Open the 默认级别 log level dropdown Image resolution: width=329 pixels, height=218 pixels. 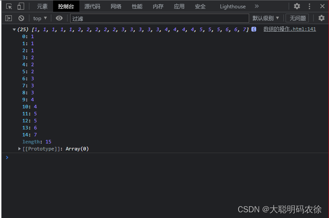click(x=266, y=18)
